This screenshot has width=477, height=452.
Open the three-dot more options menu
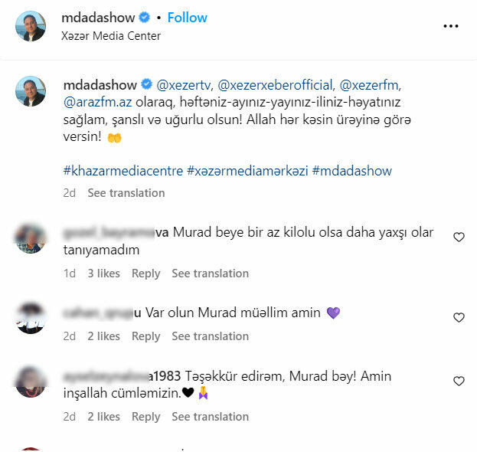tap(450, 26)
